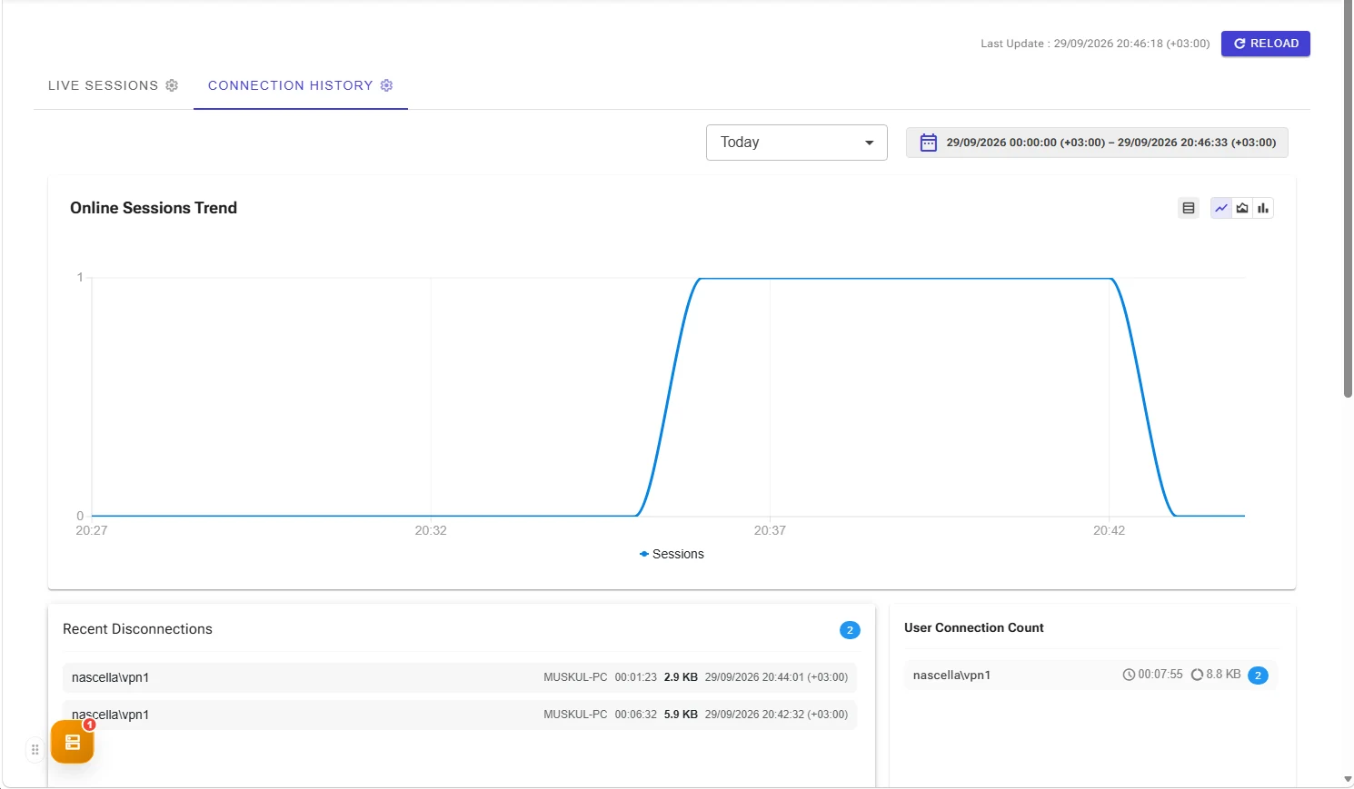Open Connection History settings gear icon

386,85
